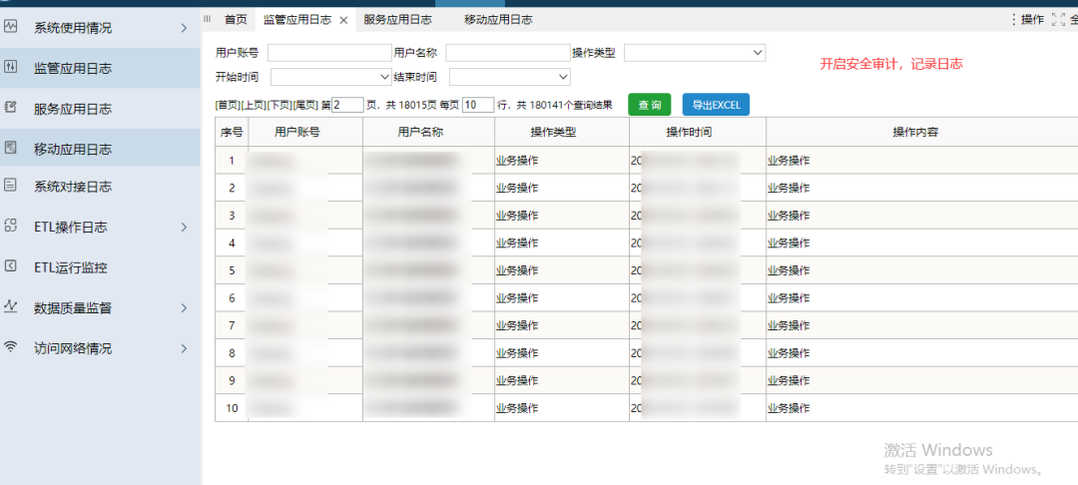The width and height of the screenshot is (1078, 485).
Task: Click the 服务应用日志 sidebar icon
Action: click(11, 108)
